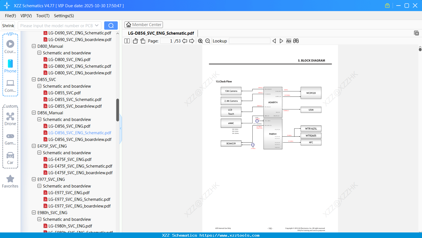Open the model number dropdown list
This screenshot has height=238, width=422.
click(x=97, y=25)
